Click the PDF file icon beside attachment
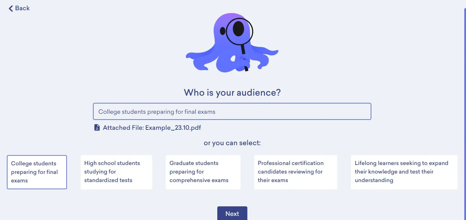This screenshot has width=466, height=220. click(x=97, y=128)
